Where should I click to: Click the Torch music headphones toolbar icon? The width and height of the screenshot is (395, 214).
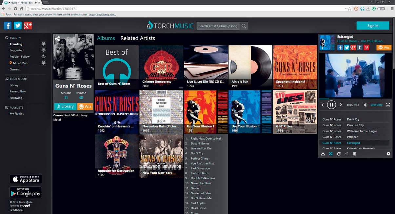pos(362,9)
